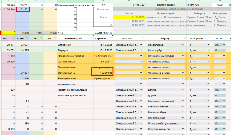231x135 pixels.
Task: Expand the Комиссия бирж category dropdown
Action: 183,112
